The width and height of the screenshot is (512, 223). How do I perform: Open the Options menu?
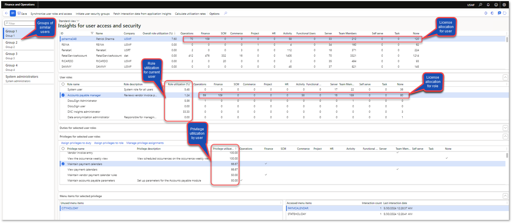(x=214, y=14)
